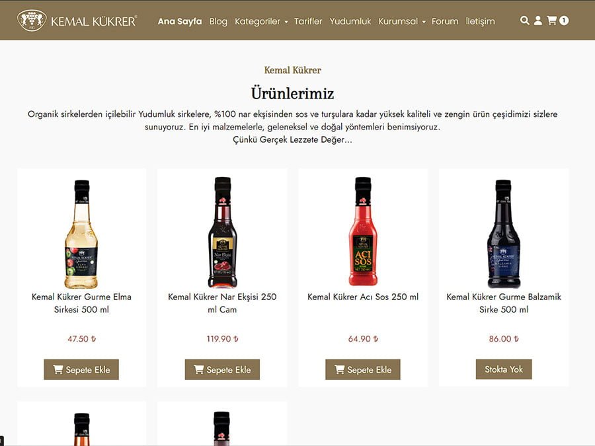Open Gurme Elma Sirkesi bottle image
Image resolution: width=595 pixels, height=446 pixels.
(x=81, y=234)
